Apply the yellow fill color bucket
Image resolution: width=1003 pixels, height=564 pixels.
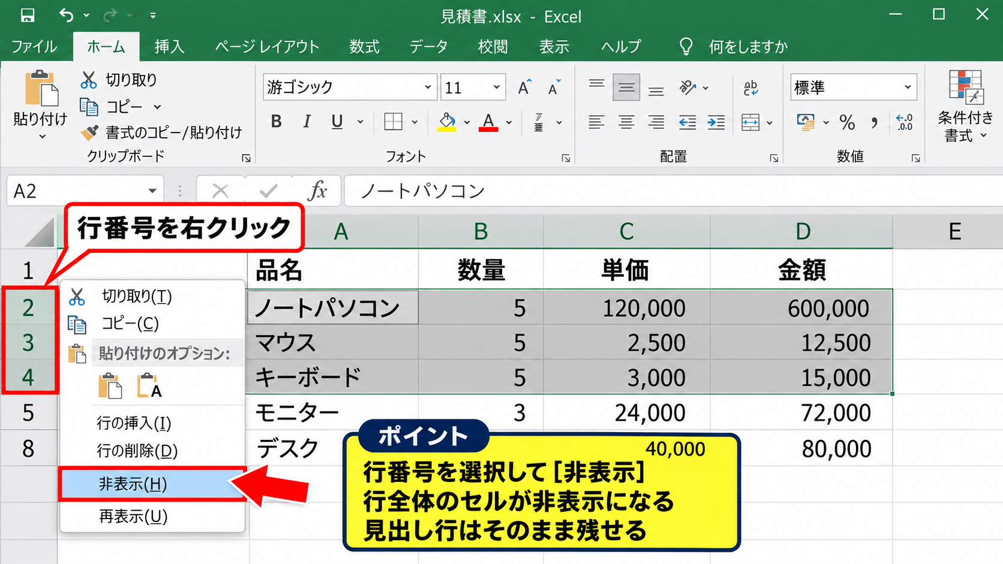pos(447,122)
